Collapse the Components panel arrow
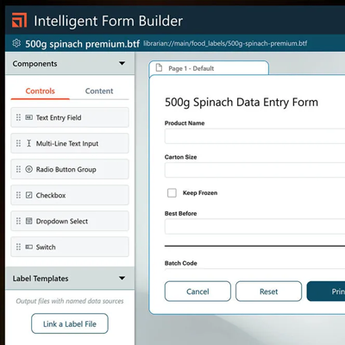This screenshot has width=345, height=345. (122, 63)
